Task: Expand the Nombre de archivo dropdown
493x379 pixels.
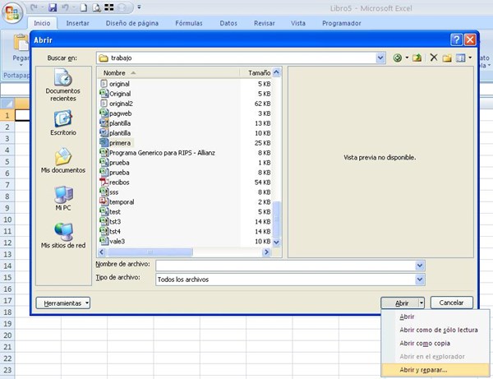Action: (x=420, y=266)
